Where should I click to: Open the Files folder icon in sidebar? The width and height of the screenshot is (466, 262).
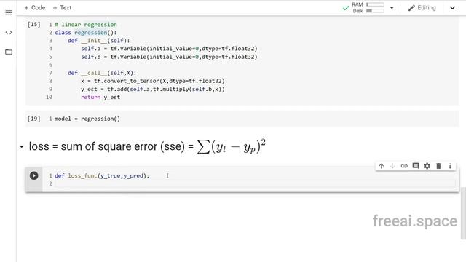click(x=9, y=52)
